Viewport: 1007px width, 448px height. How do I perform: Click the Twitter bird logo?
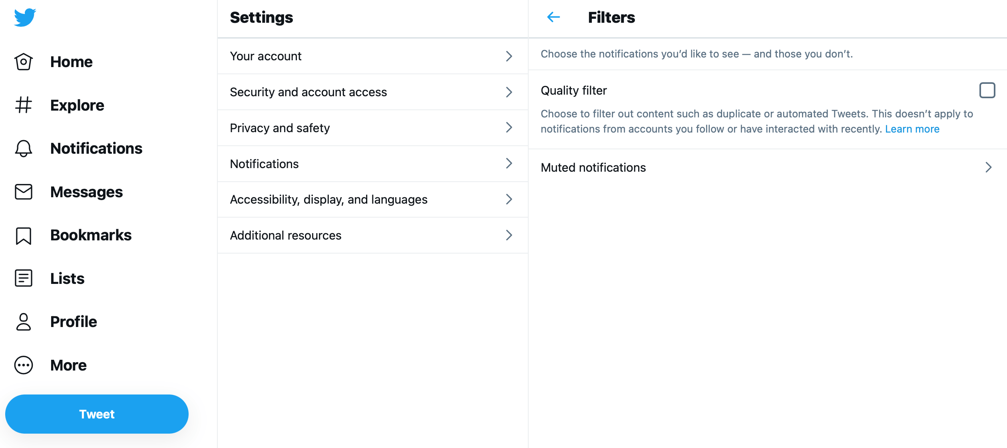click(x=25, y=18)
